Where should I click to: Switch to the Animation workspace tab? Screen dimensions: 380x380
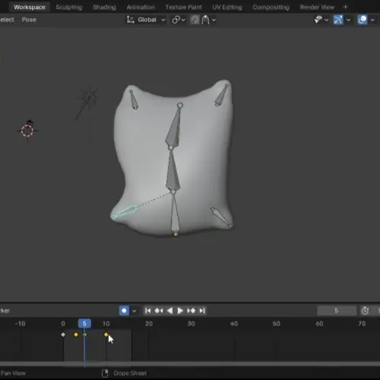tap(141, 7)
